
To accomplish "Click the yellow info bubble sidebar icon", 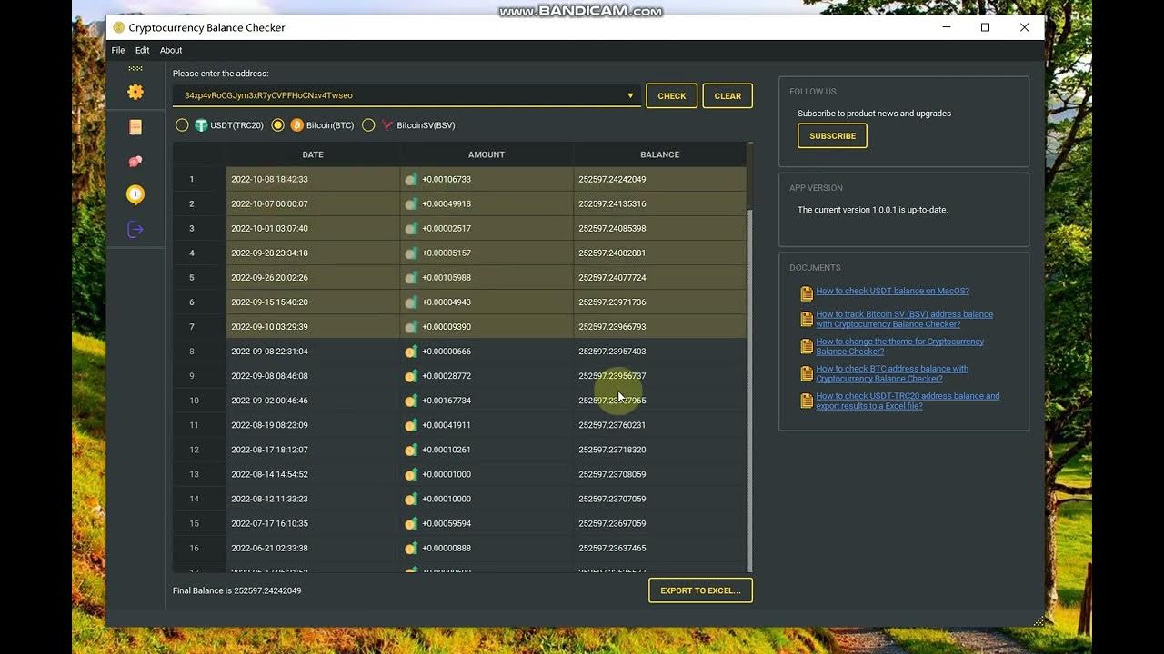I will click(135, 194).
